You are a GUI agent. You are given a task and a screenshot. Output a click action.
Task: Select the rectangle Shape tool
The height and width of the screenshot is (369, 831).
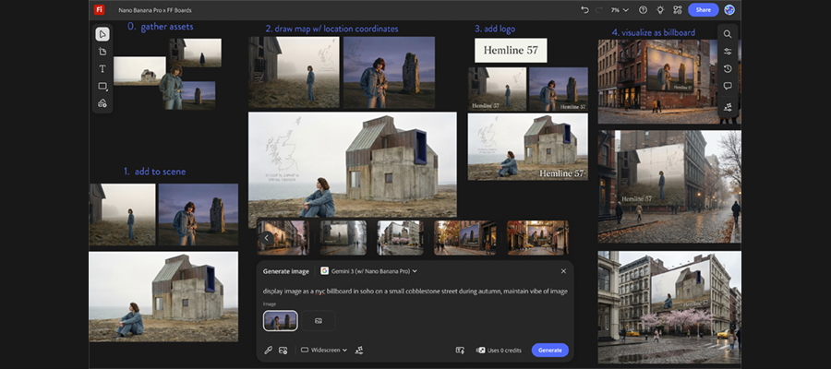point(102,86)
